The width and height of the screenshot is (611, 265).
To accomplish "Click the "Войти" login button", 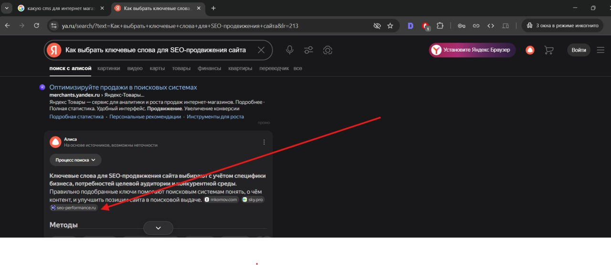I will tap(579, 50).
